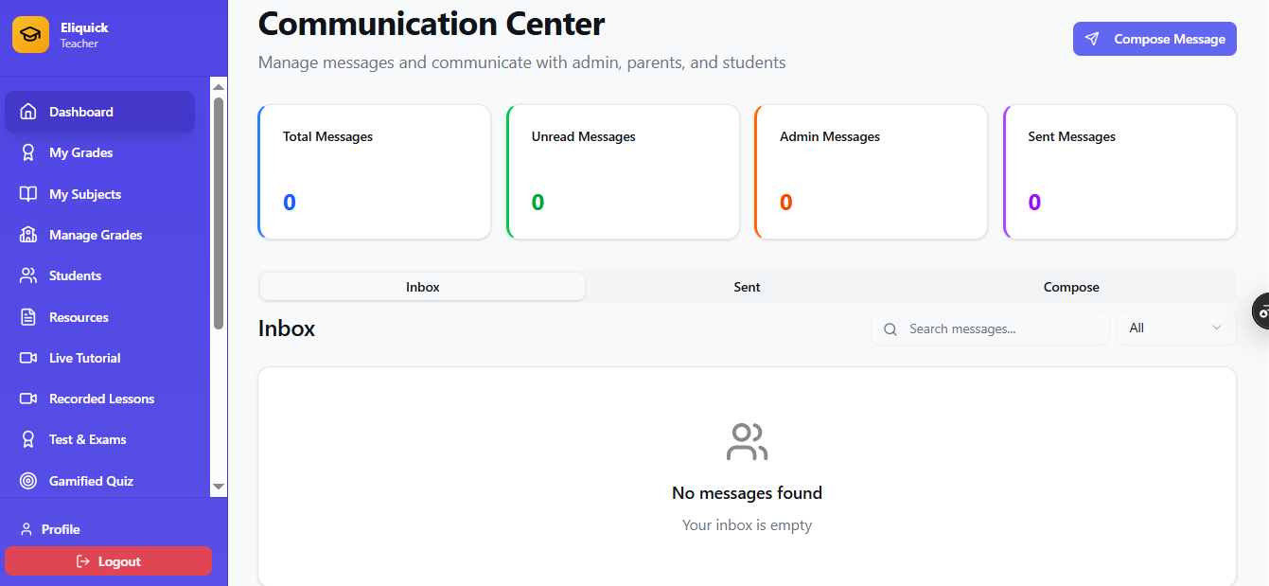Click the Dashboard home icon
The image size is (1269, 586).
[28, 112]
